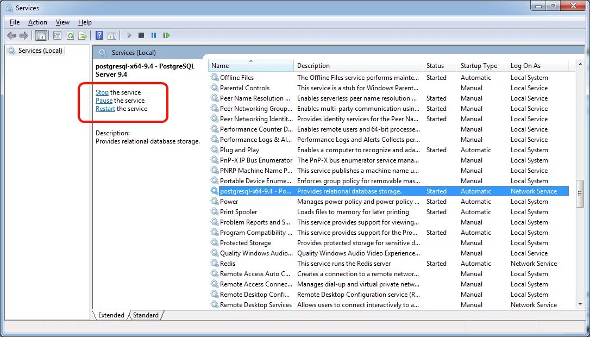Click the gear icon next to Print Spooler
The height and width of the screenshot is (337, 590).
point(215,211)
